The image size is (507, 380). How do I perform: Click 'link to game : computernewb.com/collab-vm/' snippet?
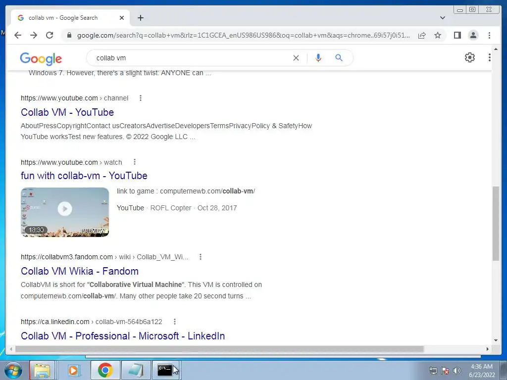click(x=186, y=191)
